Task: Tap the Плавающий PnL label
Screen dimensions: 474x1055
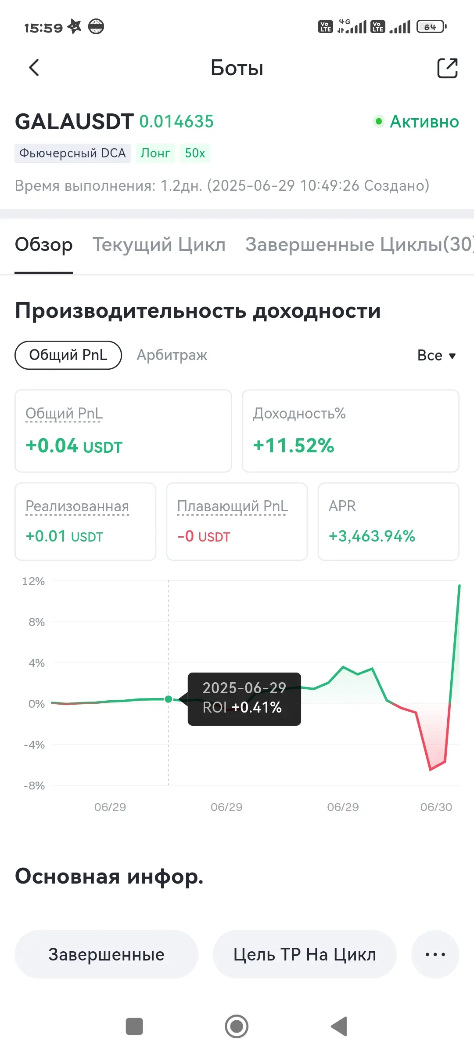Action: [232, 506]
